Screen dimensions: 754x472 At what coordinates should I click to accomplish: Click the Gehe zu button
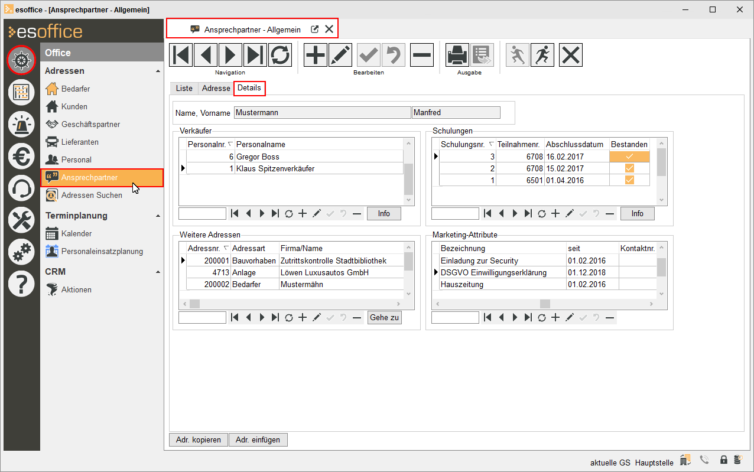point(384,318)
